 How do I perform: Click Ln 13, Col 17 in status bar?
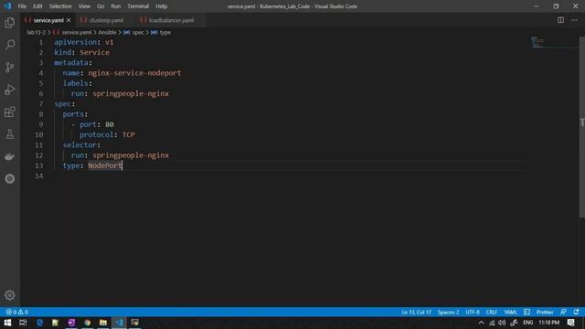pyautogui.click(x=417, y=312)
